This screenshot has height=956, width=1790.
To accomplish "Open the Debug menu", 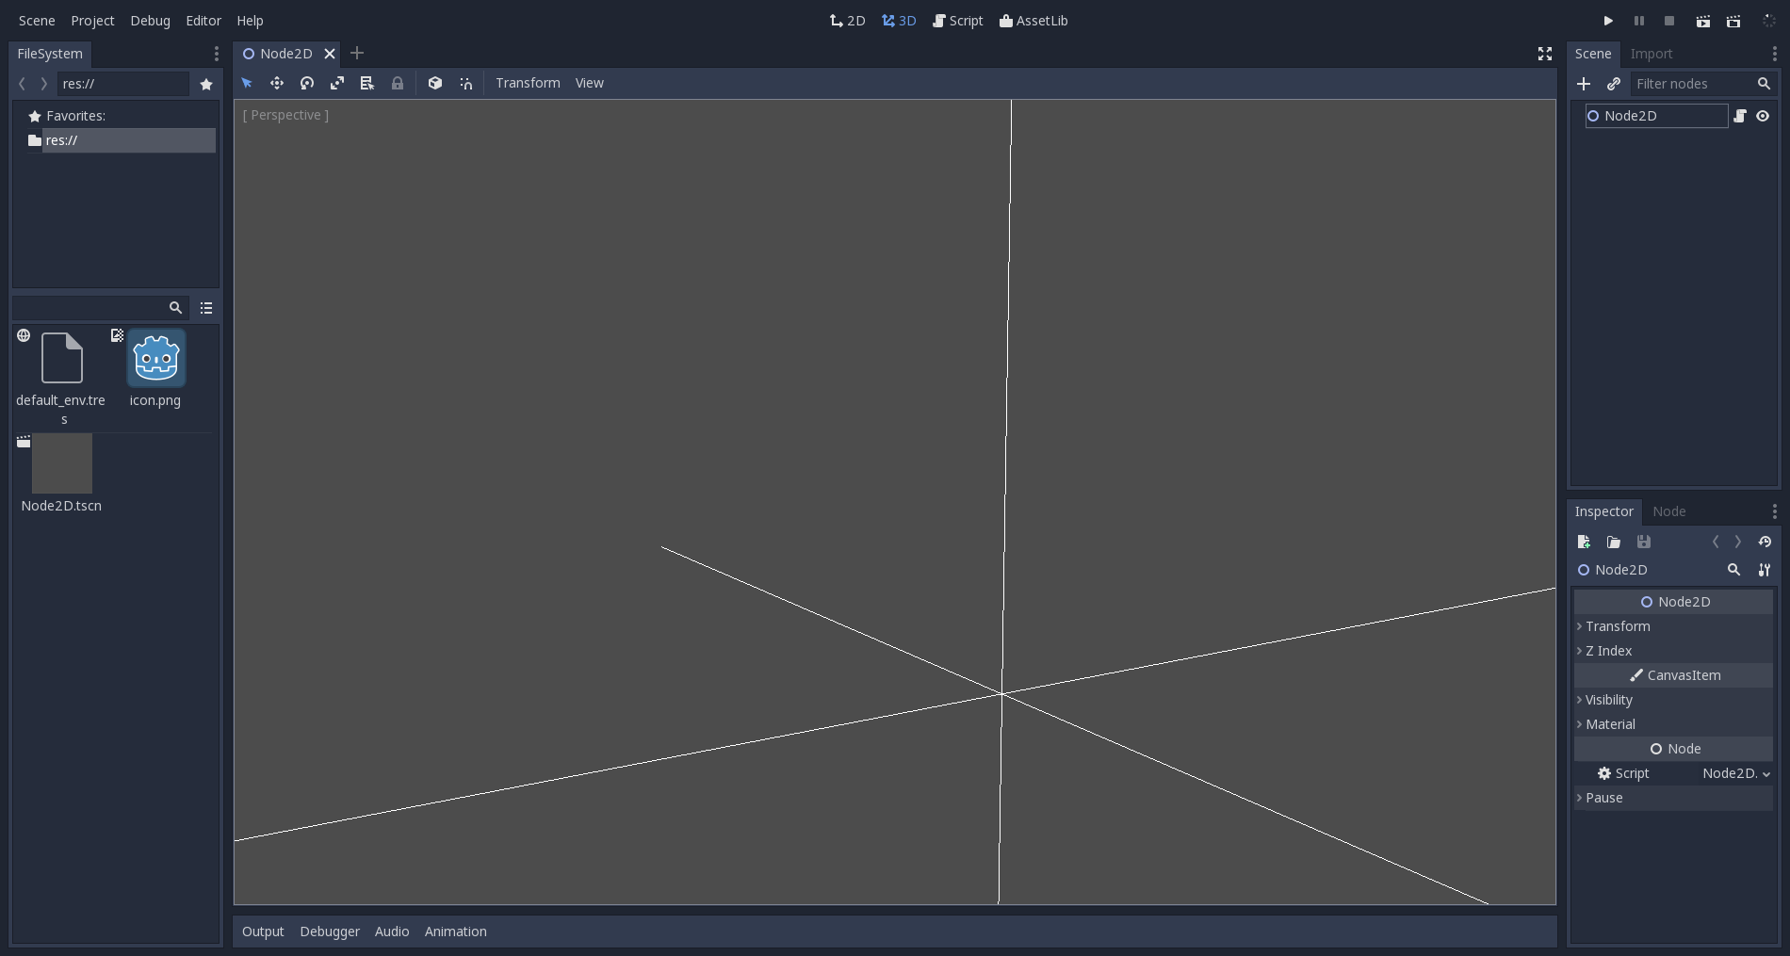I will (150, 21).
